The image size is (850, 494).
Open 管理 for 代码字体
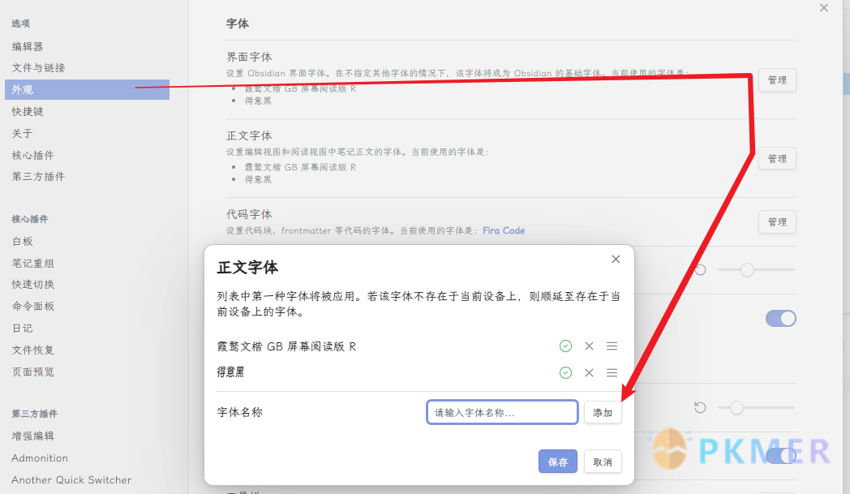(x=777, y=221)
